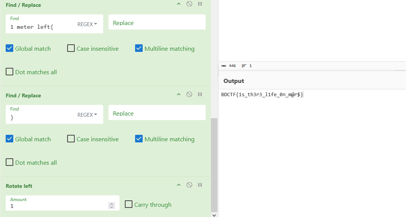Enable Dot matches all in second Find / Replace
The image size is (406, 217).
(9, 162)
